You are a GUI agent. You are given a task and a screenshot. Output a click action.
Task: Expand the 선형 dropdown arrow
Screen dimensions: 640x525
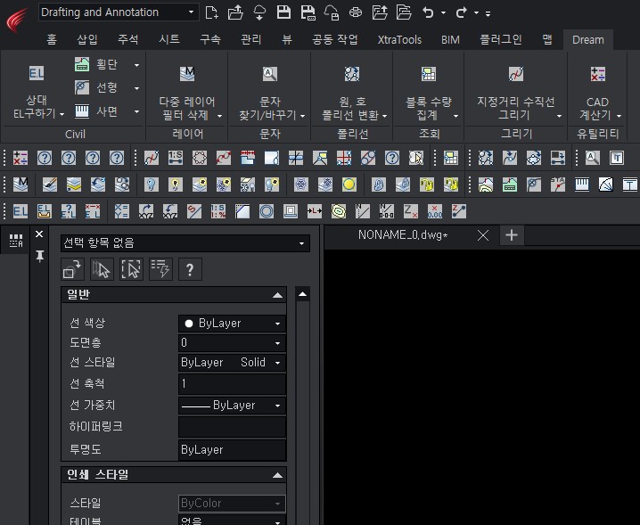point(136,87)
